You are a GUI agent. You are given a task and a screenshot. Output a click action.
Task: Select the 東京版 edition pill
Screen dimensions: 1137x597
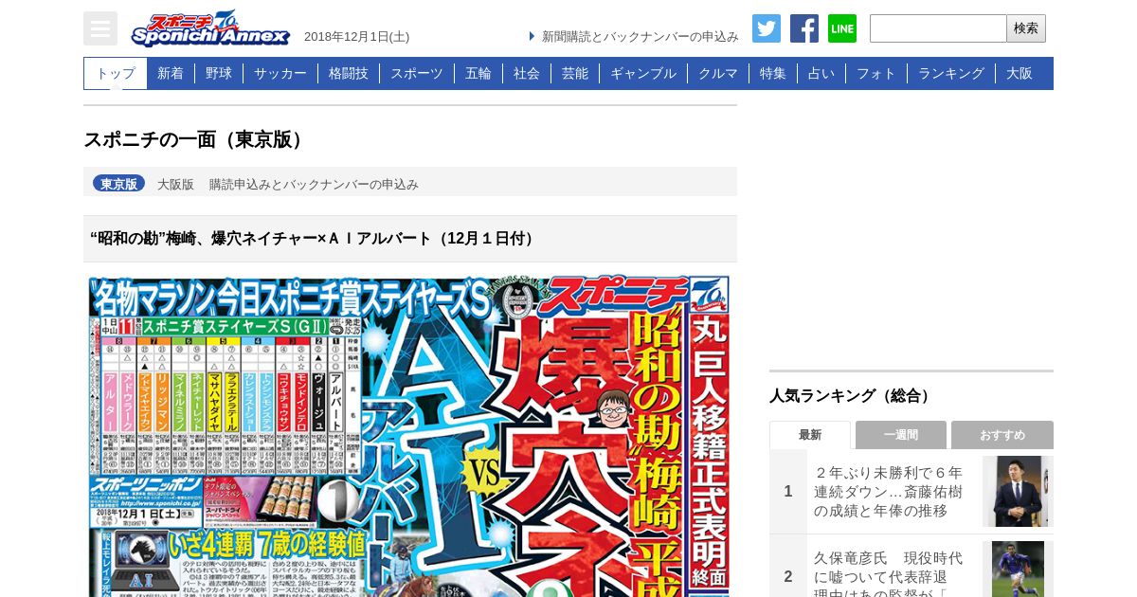tap(118, 184)
